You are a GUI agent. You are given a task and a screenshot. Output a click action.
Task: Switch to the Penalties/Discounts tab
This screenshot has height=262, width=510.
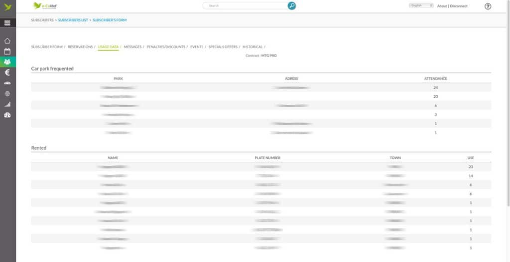166,47
